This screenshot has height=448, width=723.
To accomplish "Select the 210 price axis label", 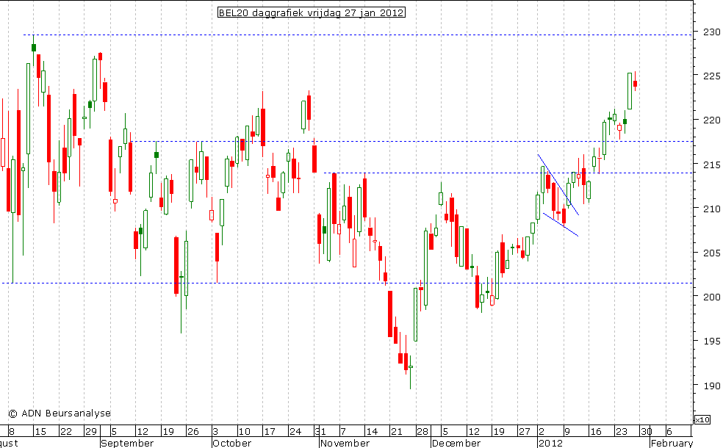I will coord(711,209).
